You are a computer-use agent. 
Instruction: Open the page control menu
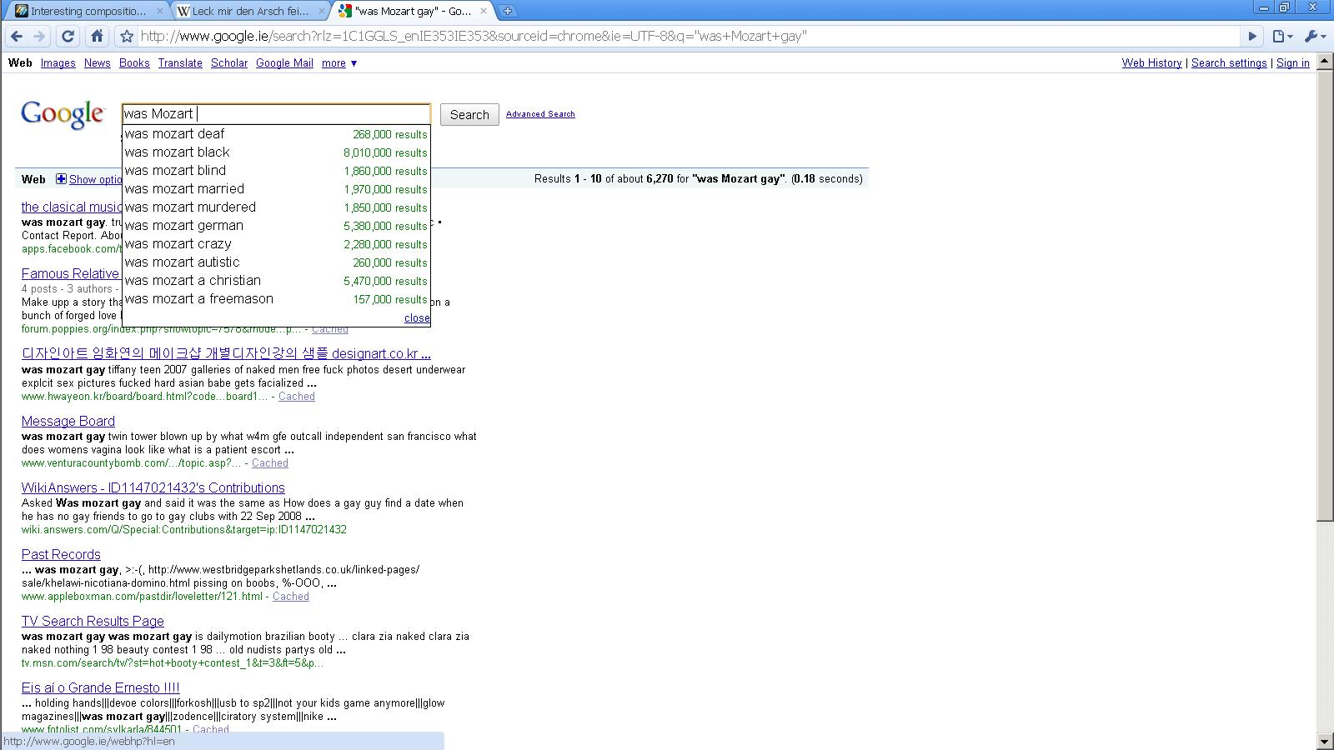[x=1282, y=37]
